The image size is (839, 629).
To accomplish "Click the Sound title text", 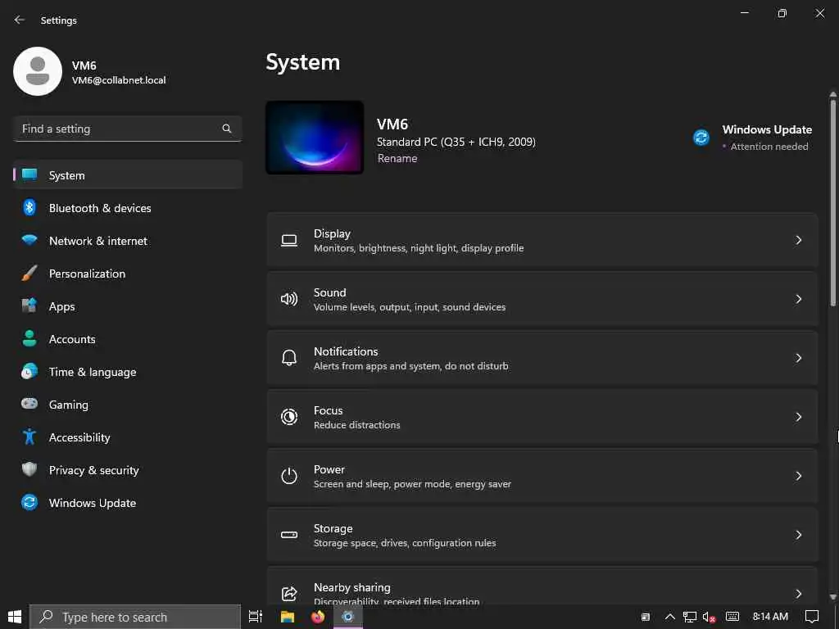I will [329, 292].
